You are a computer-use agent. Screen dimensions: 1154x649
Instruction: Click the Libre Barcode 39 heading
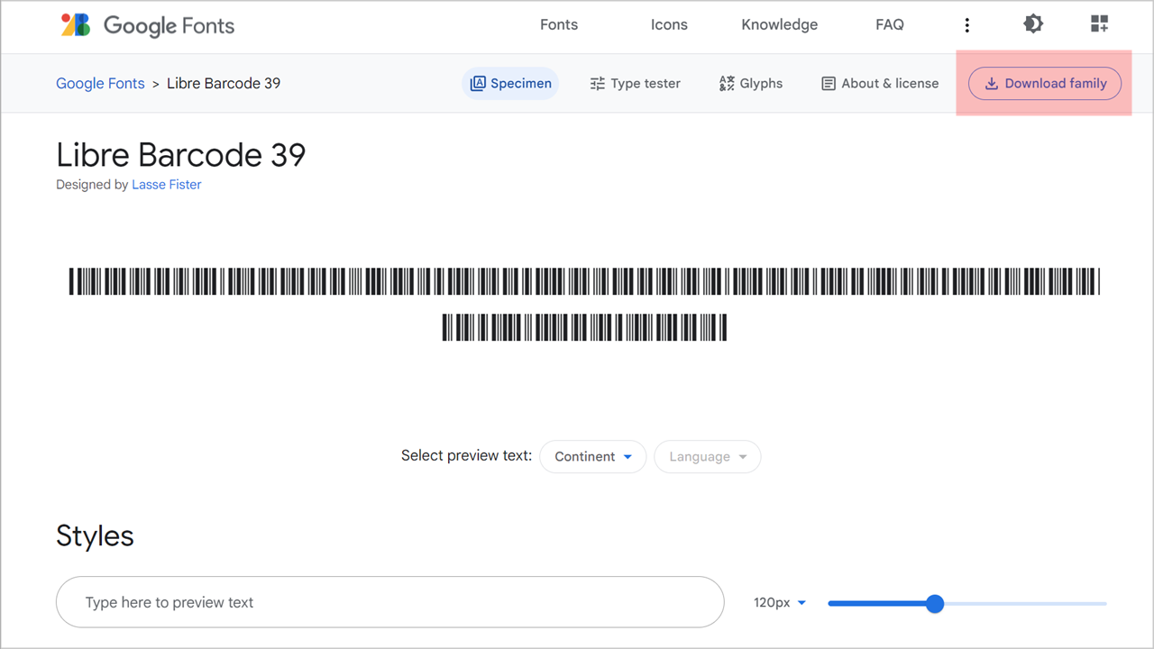[181, 155]
